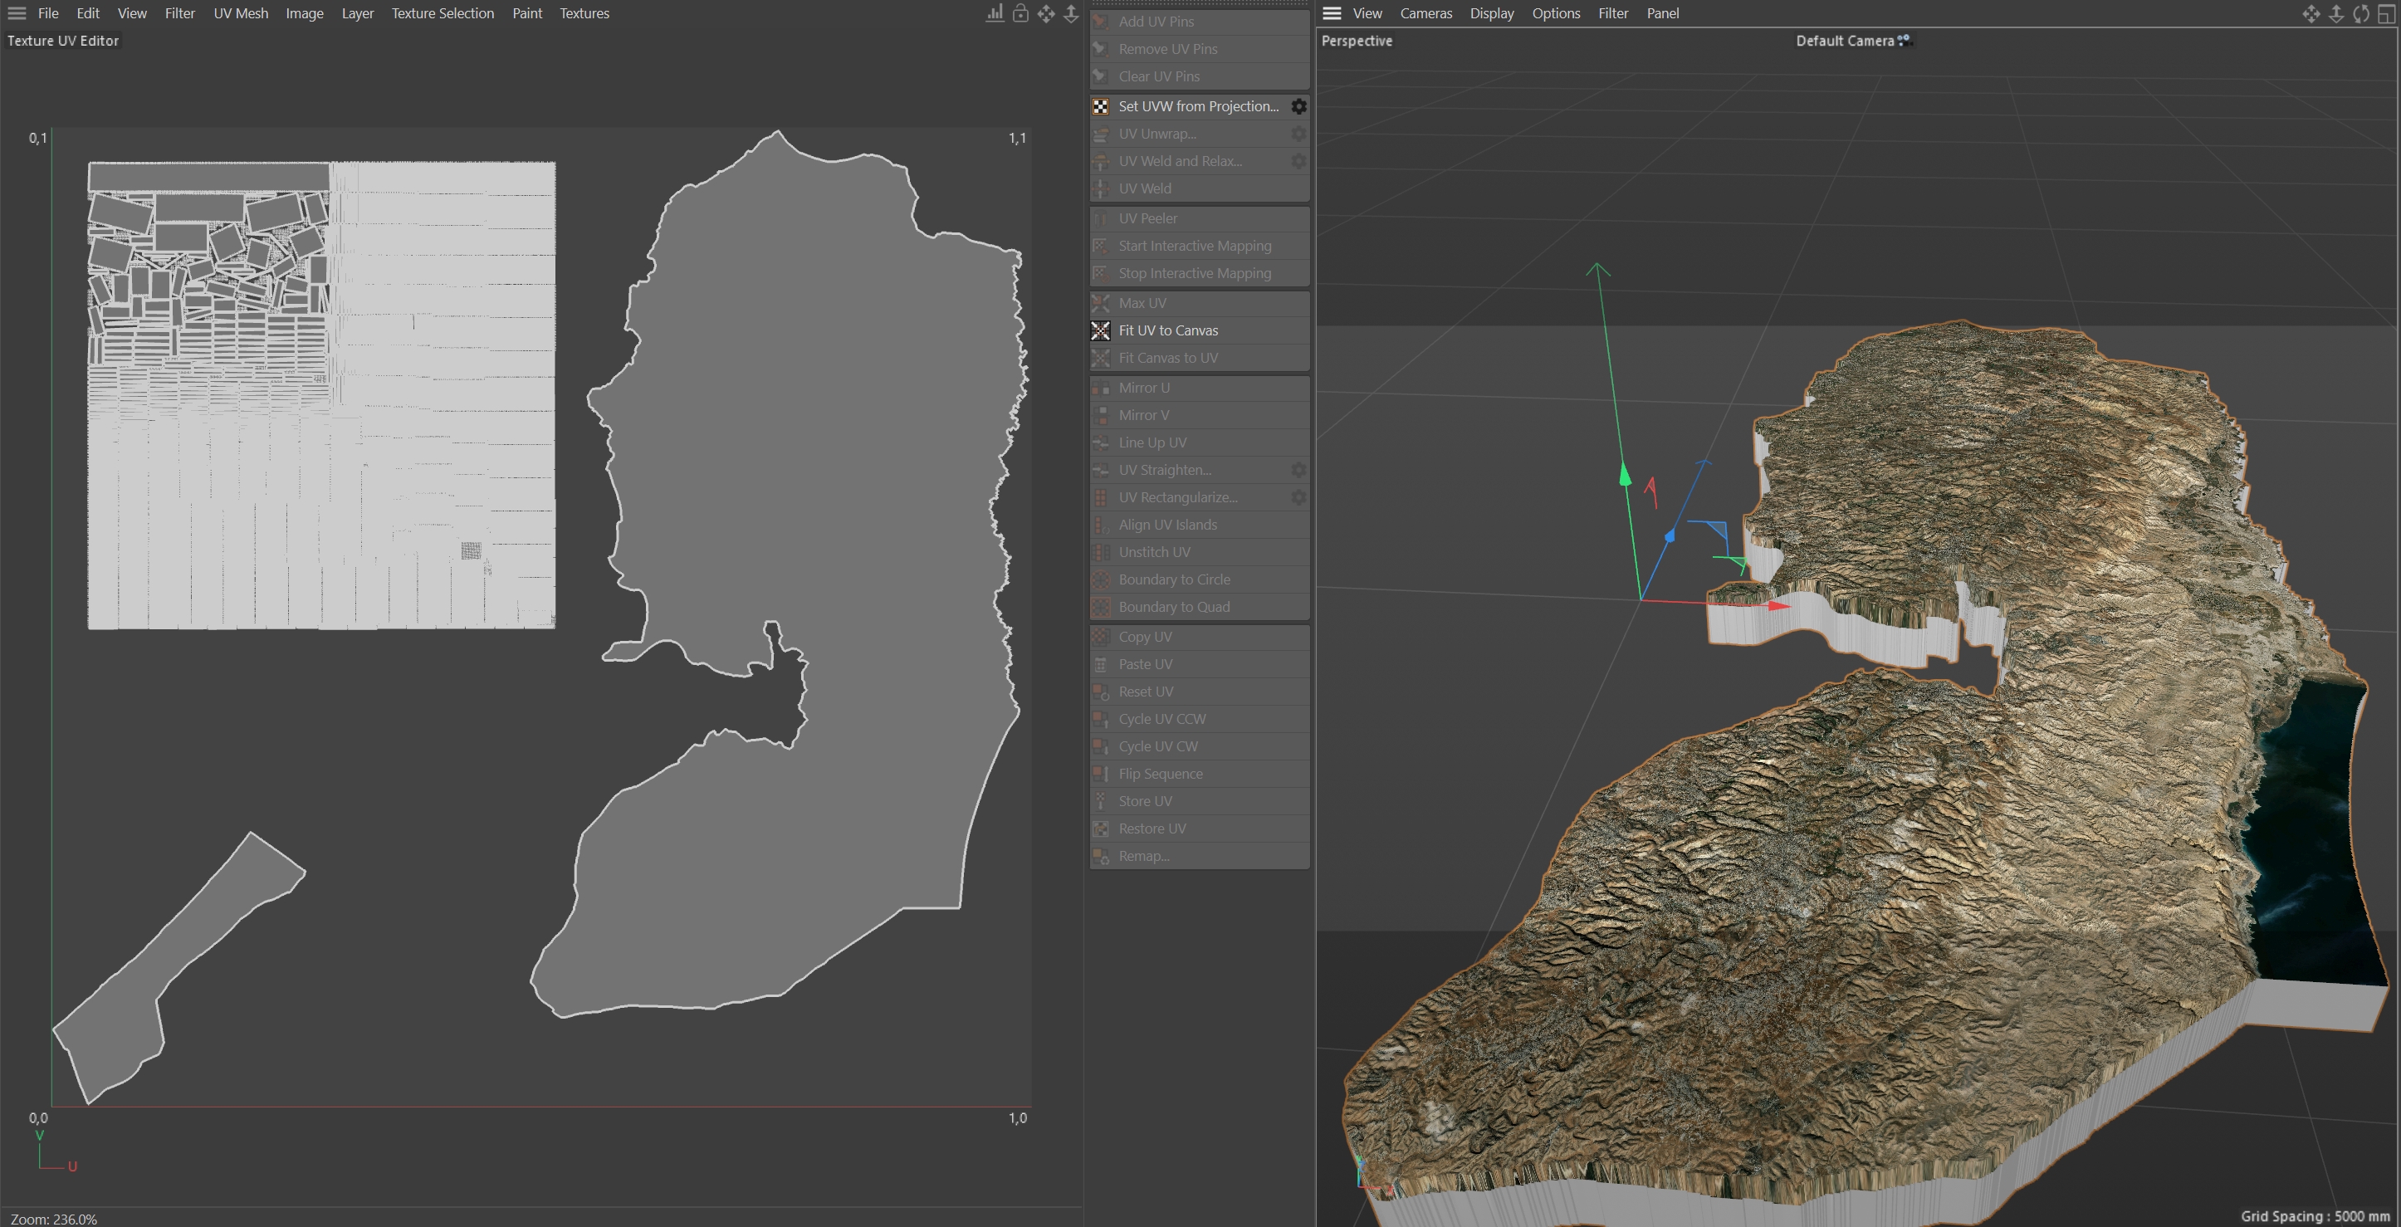
Task: Click the viewport pan camera icon
Action: [x=2311, y=13]
